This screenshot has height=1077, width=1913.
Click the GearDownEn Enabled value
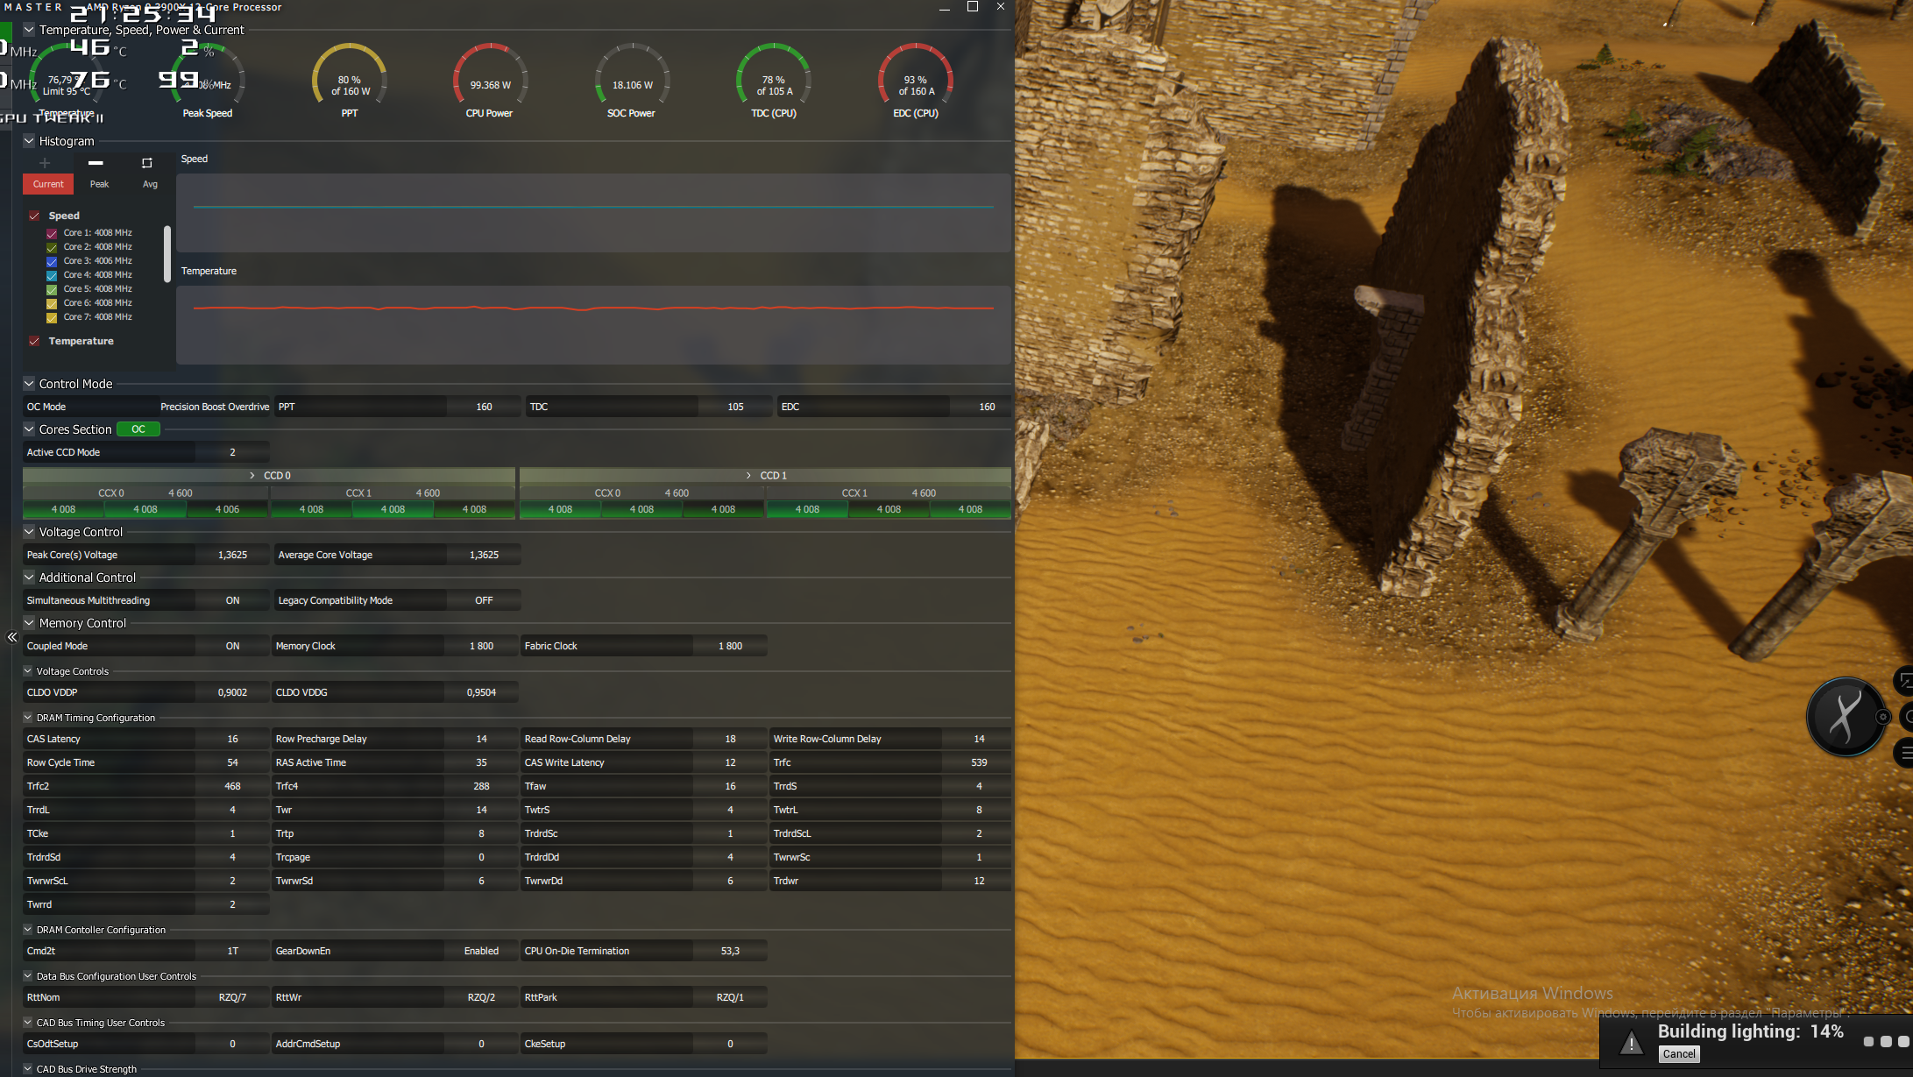481,951
